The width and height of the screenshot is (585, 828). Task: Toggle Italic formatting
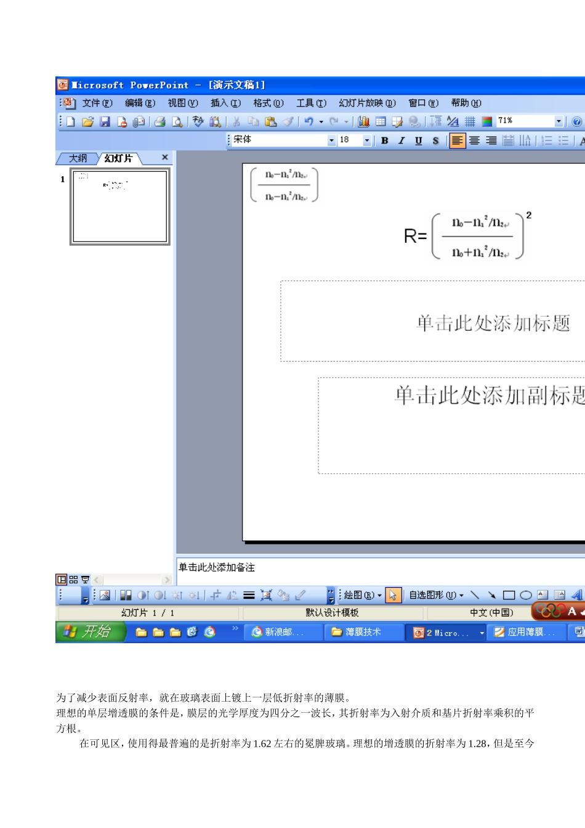coord(401,140)
